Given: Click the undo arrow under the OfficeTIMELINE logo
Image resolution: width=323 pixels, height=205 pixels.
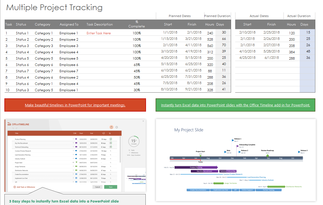Looking at the screenshot, I should [x=13, y=128].
